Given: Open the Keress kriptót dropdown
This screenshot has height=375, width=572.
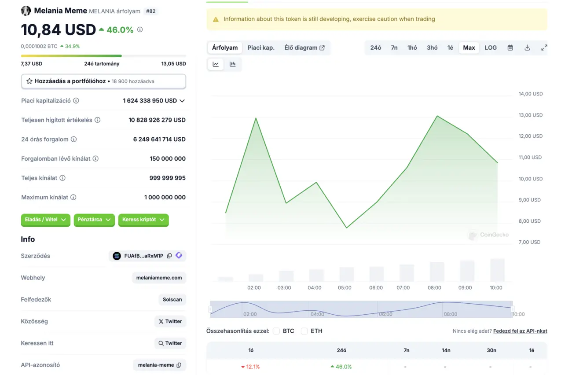Looking at the screenshot, I should click(x=143, y=220).
